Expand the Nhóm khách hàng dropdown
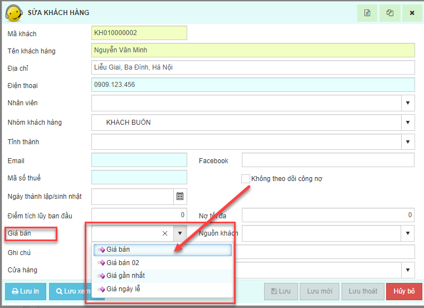Viewport: 424px width, 308px height. click(408, 123)
